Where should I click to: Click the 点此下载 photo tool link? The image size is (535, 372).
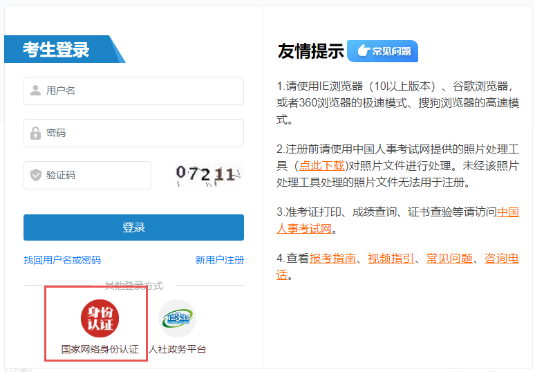320,166
